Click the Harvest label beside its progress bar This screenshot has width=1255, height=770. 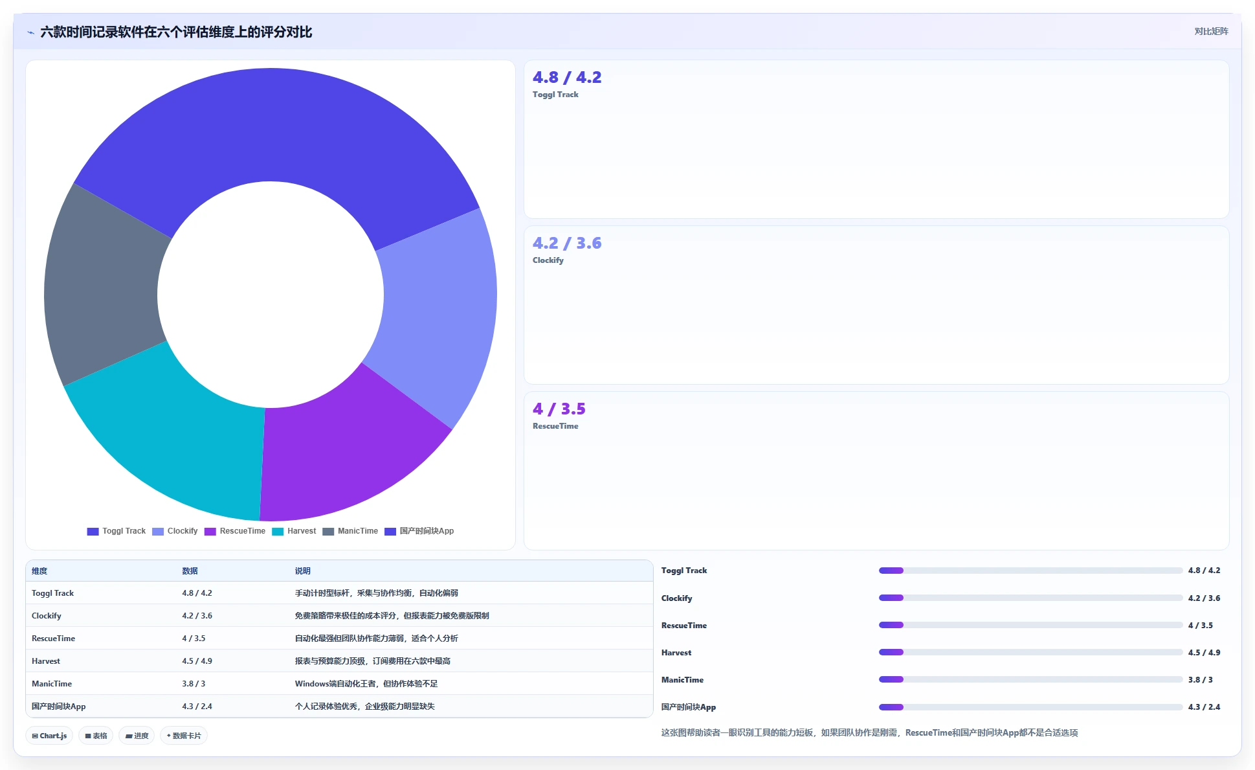click(x=676, y=653)
